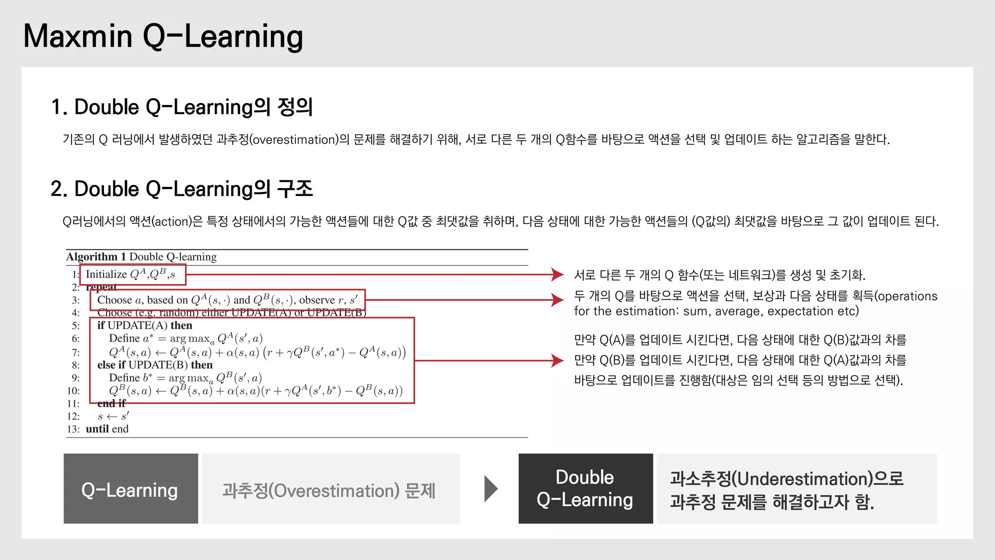Click the top red arrow head
Image resolution: width=995 pixels, height=560 pixels.
tap(557, 275)
